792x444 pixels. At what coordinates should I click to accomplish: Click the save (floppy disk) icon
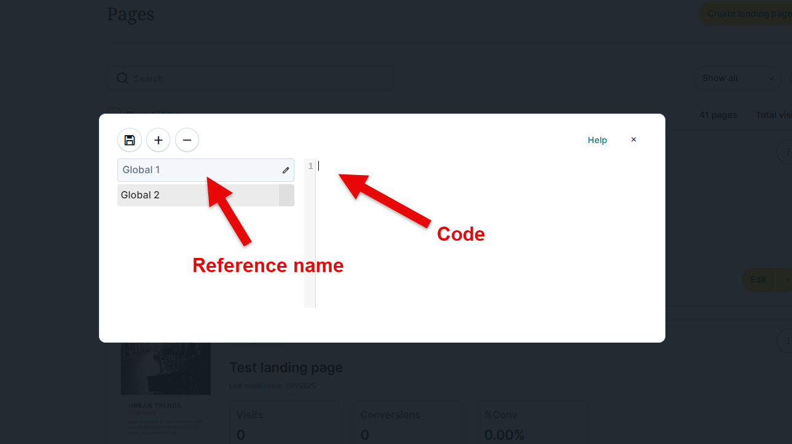coord(130,140)
